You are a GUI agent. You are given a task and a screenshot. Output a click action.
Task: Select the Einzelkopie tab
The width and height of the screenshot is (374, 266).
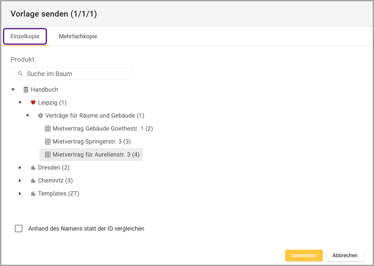(x=25, y=36)
